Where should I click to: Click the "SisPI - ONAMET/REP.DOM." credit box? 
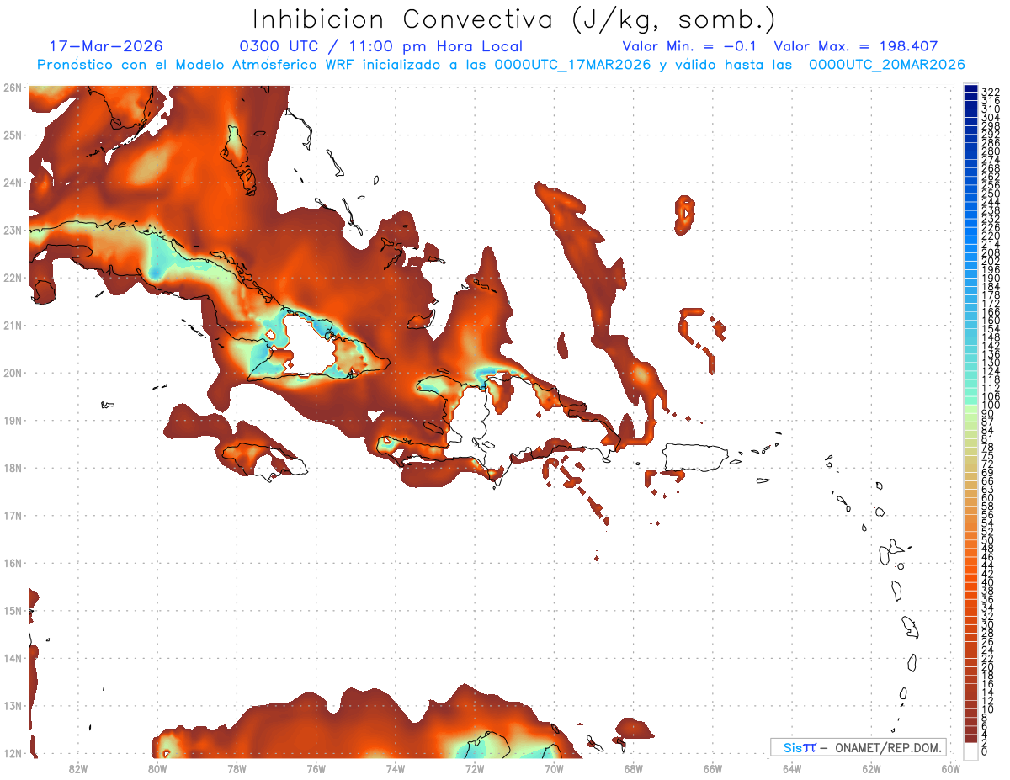point(858,747)
